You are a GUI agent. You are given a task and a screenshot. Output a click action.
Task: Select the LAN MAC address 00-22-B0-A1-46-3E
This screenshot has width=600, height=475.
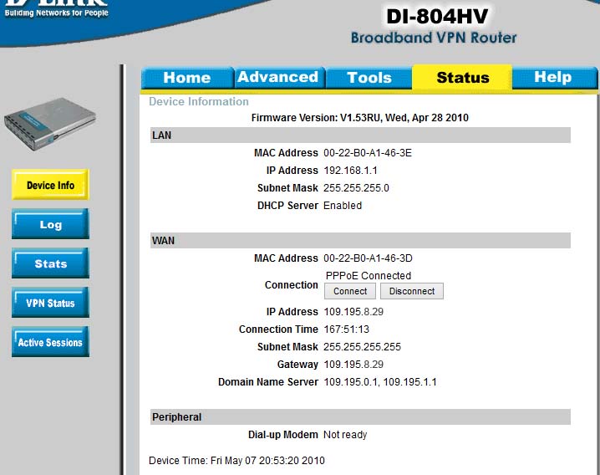pyautogui.click(x=368, y=153)
